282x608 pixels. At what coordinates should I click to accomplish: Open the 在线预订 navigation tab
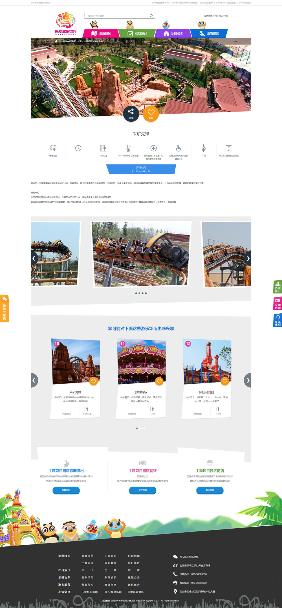[137, 33]
